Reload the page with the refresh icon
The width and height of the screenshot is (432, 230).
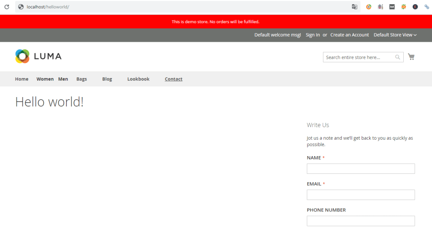(x=7, y=7)
